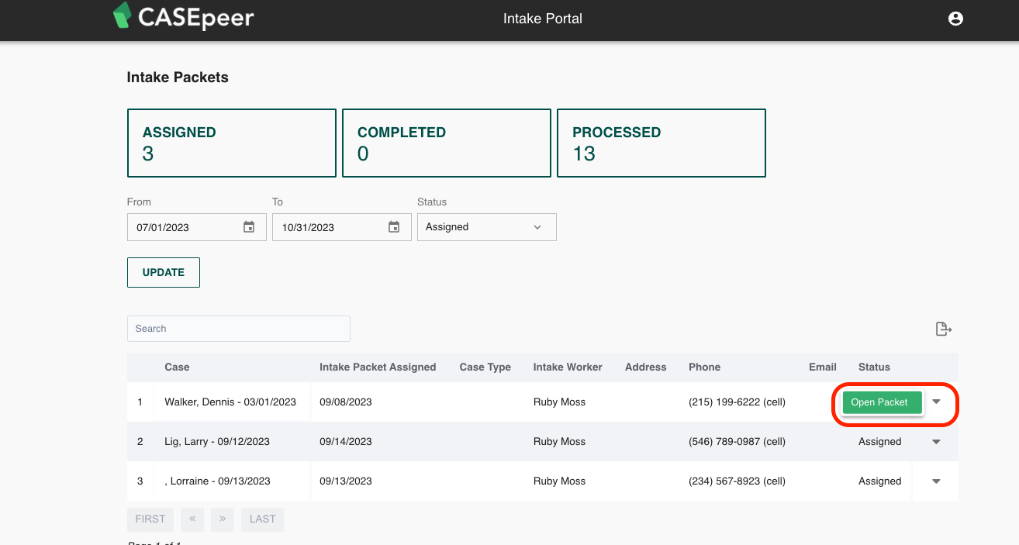Click the UPDATE button
Screen dimensions: 1019x545
[x=163, y=272]
